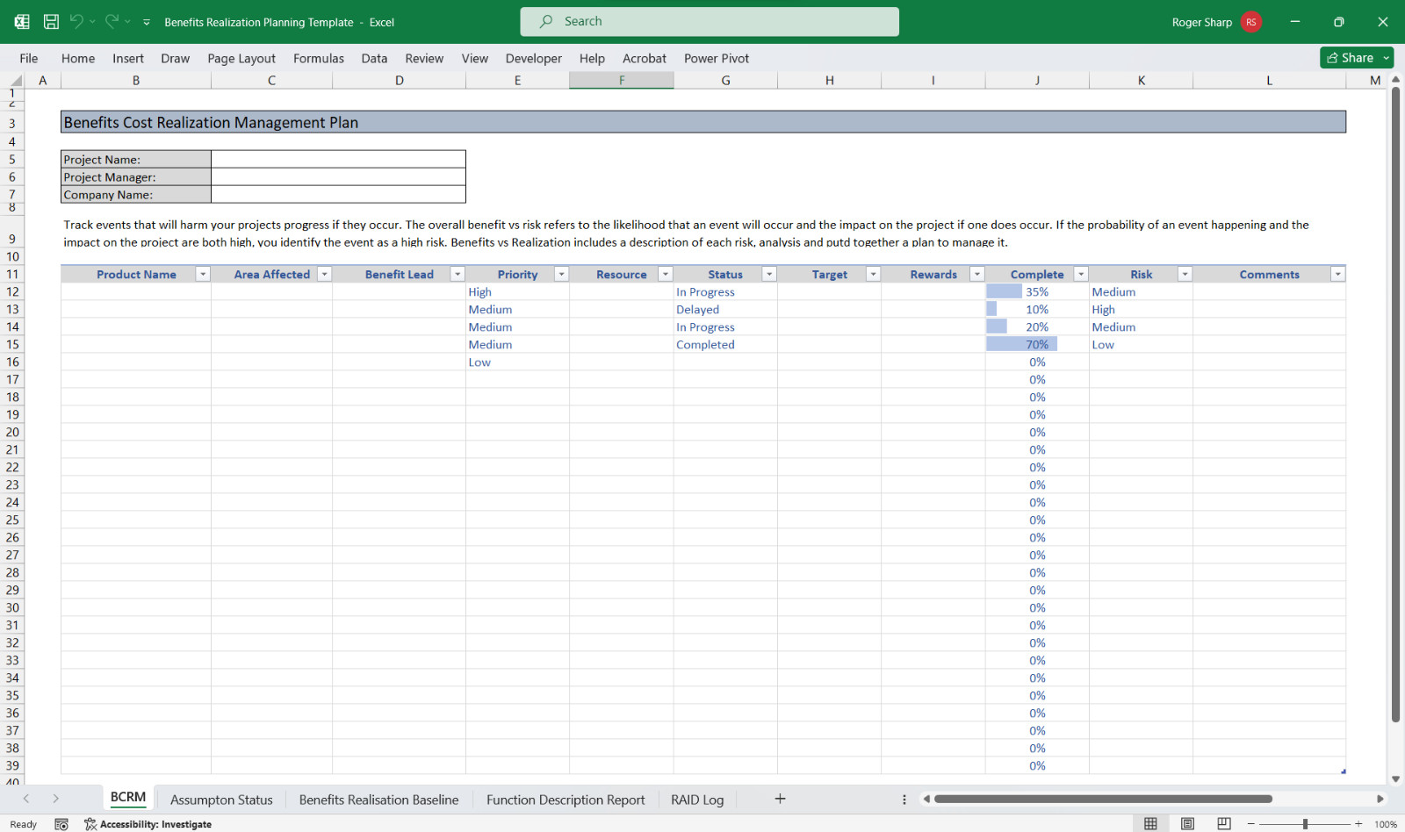The width and height of the screenshot is (1405, 832).
Task: Switch to Page Break Preview icon
Action: [1224, 823]
